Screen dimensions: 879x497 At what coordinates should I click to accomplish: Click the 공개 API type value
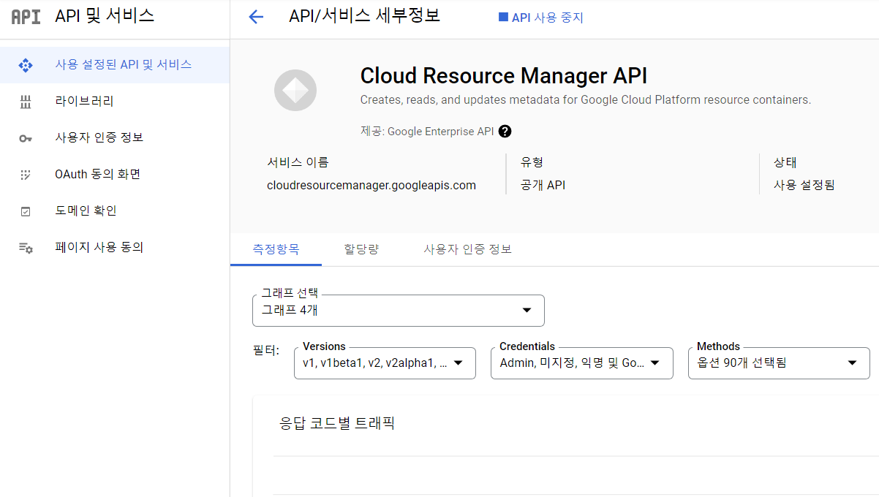(543, 186)
